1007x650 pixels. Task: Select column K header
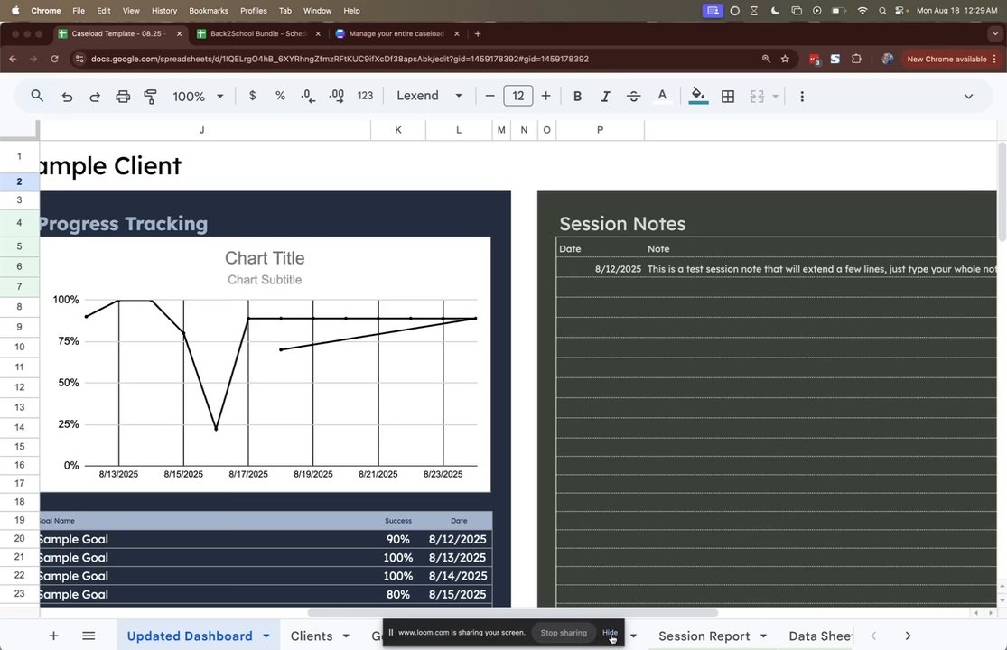click(x=398, y=130)
